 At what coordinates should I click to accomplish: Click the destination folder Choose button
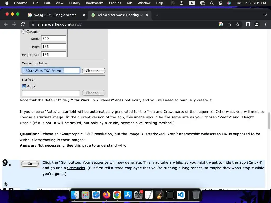click(93, 71)
